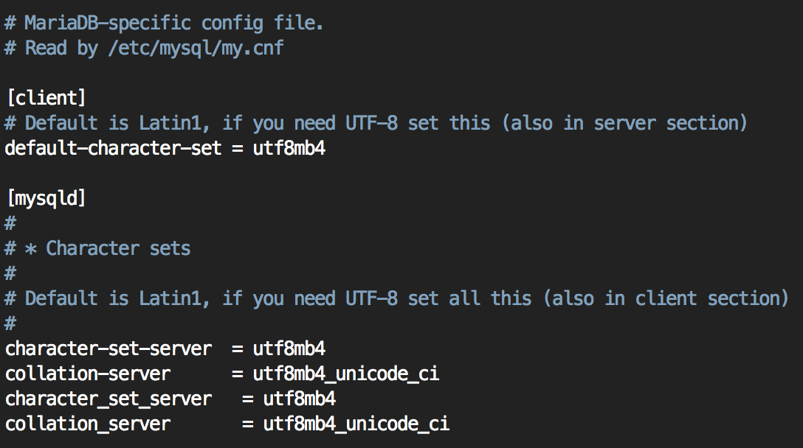Click utf8mb4 value of character-set-server
Image resolution: width=803 pixels, height=448 pixels.
[x=289, y=349]
